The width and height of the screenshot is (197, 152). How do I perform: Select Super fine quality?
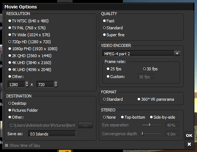tap(114, 35)
